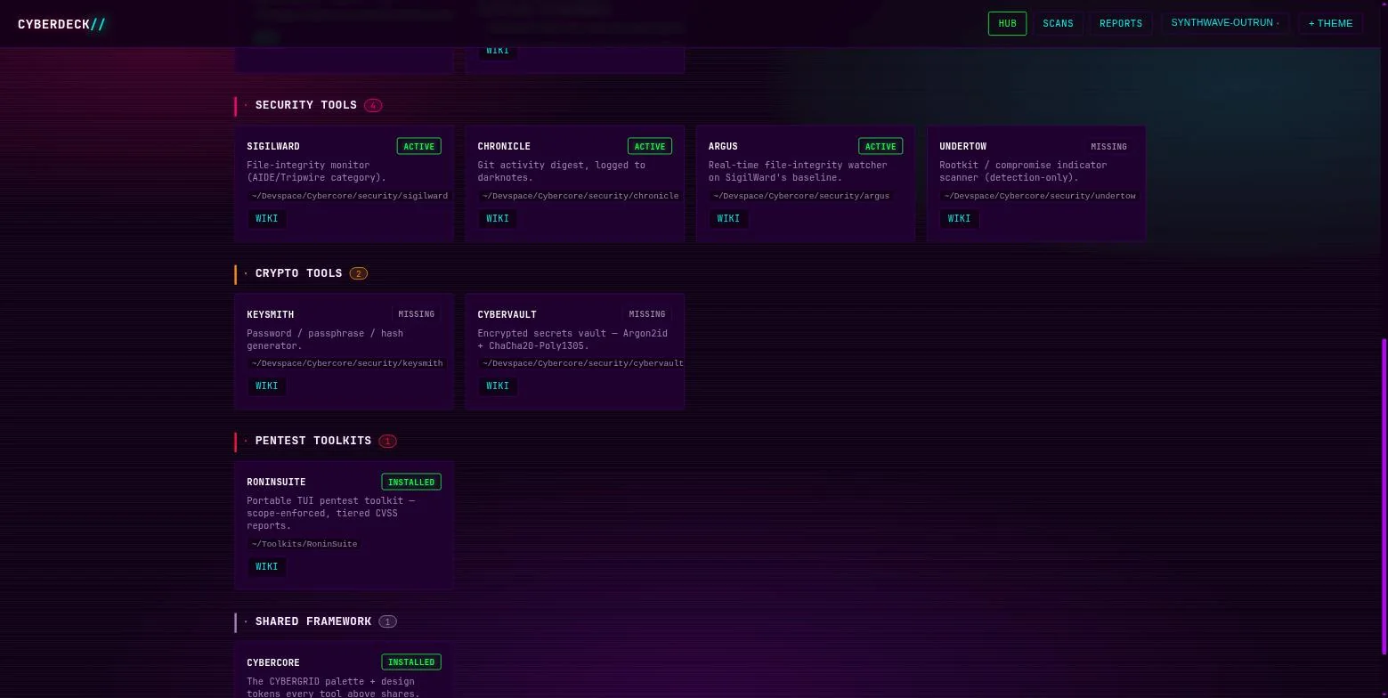
Task: Click the UNDERTOW card title
Action: tap(963, 147)
